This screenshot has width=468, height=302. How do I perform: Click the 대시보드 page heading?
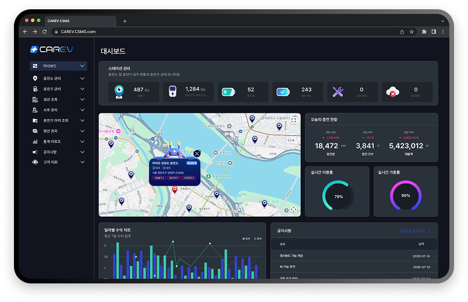pos(113,51)
